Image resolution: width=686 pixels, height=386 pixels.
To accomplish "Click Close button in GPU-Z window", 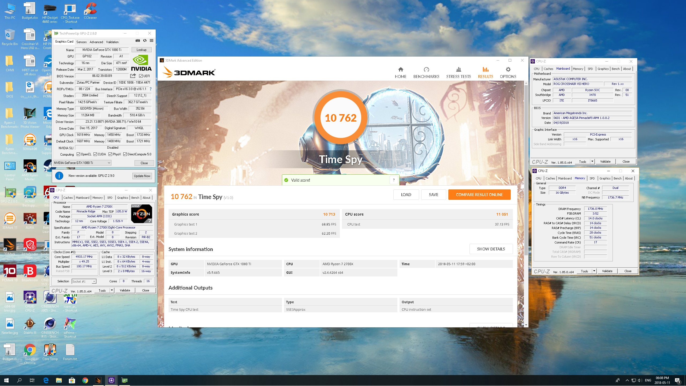I will pos(144,163).
